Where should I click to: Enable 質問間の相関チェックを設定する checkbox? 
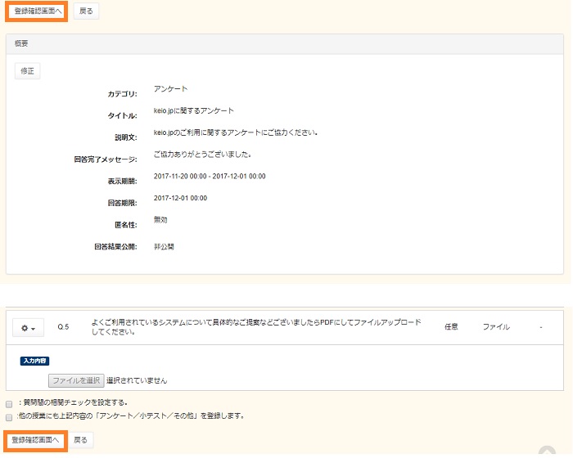pos(9,403)
